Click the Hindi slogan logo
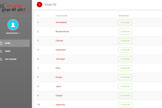 14,8
